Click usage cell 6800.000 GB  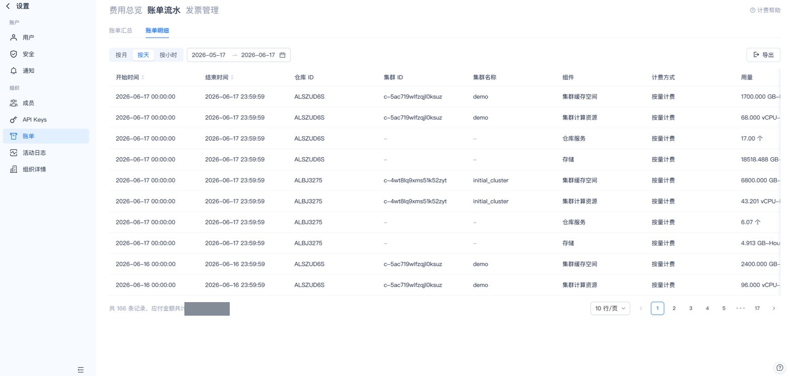click(761, 180)
